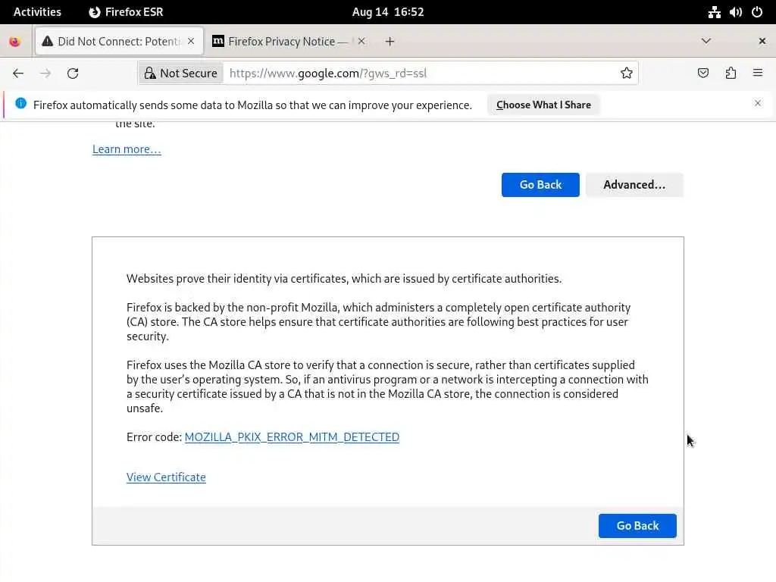Open the clock and calendar panel
The image size is (776, 582).
pyautogui.click(x=388, y=12)
